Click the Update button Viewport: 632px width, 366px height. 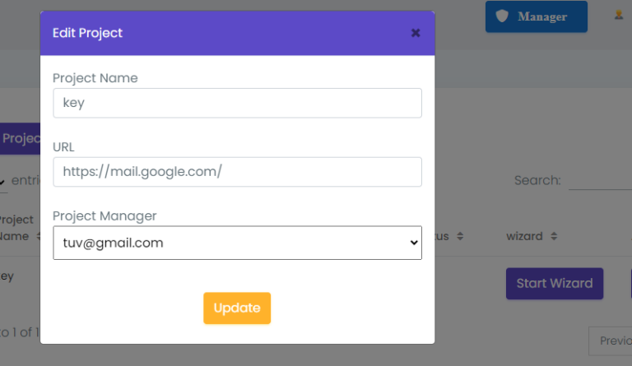[237, 308]
